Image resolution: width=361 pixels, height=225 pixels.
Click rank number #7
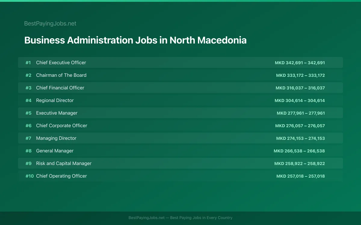point(28,138)
